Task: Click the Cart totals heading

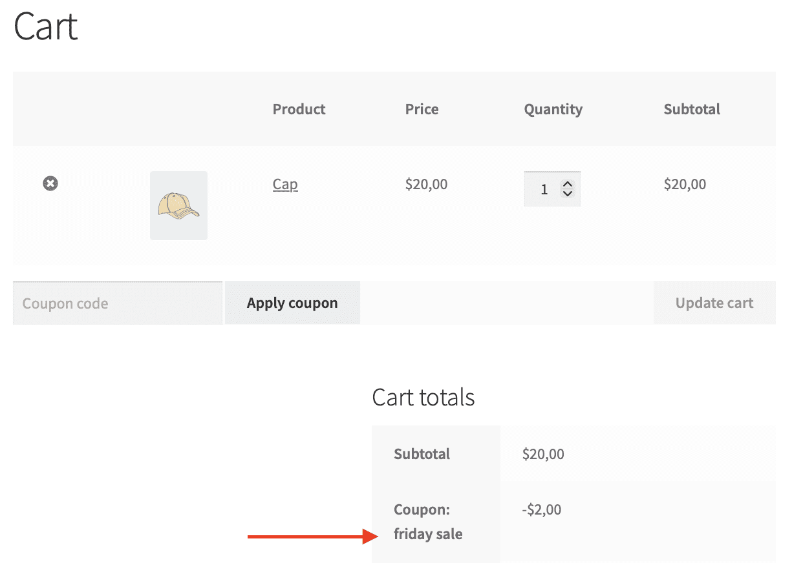Action: click(423, 397)
